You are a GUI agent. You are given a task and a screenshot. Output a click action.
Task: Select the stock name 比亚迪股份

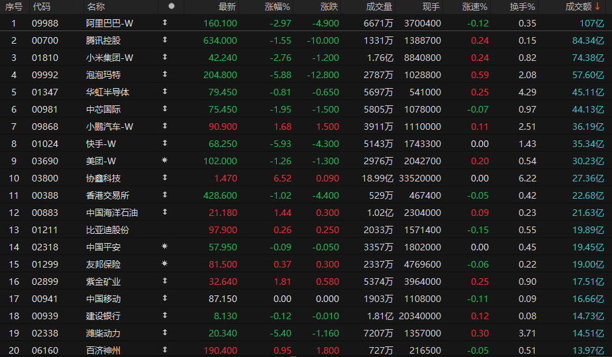click(x=108, y=230)
